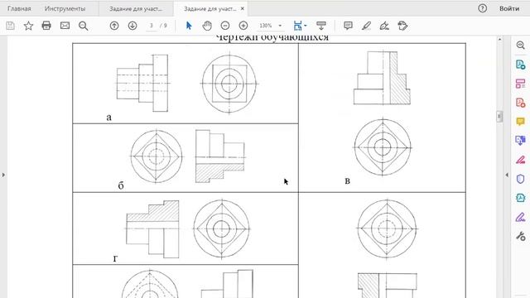This screenshot has width=530, height=298.
Task: Open the Главная tab
Action: [x=19, y=9]
